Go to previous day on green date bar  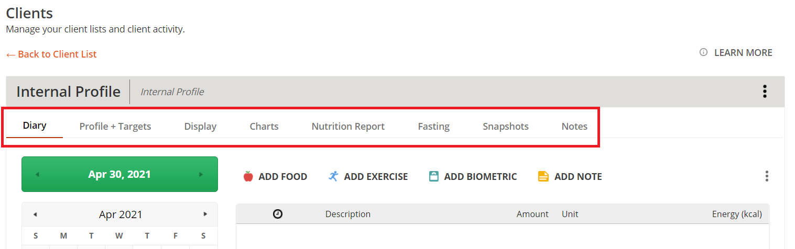pyautogui.click(x=37, y=174)
